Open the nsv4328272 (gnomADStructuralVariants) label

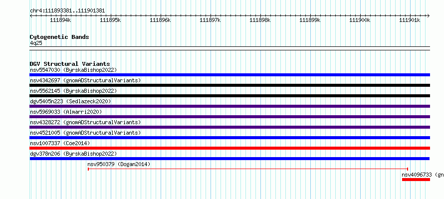click(x=85, y=122)
